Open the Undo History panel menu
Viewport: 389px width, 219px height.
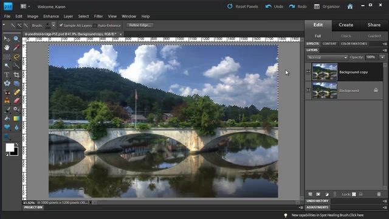pyautogui.click(x=385, y=201)
